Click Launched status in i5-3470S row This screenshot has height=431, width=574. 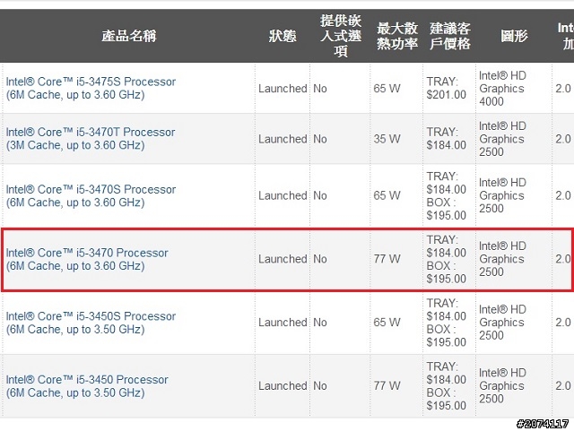pos(283,195)
